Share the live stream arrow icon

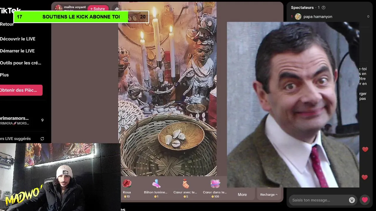(x=117, y=9)
